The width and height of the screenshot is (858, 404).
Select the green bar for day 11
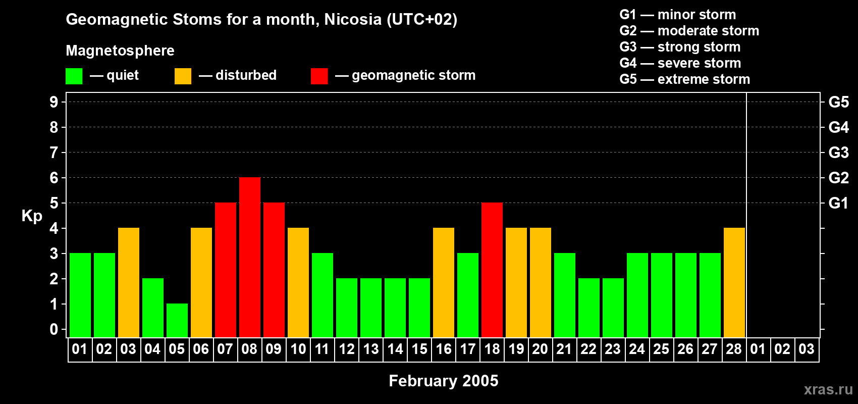[323, 295]
